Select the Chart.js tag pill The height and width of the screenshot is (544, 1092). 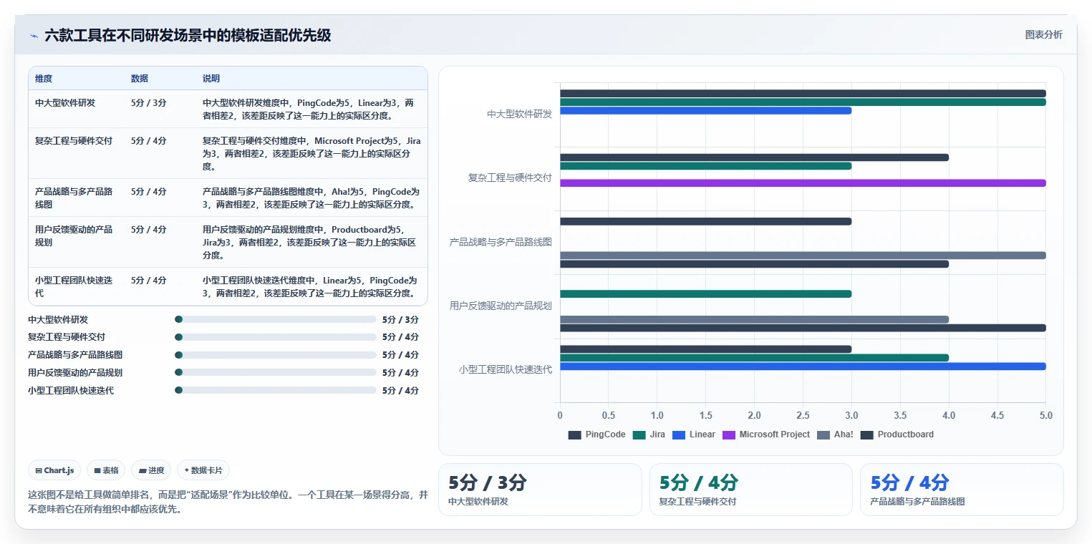55,470
